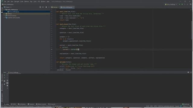
Task: Expand External Libraries node
Action: pos(4,16)
